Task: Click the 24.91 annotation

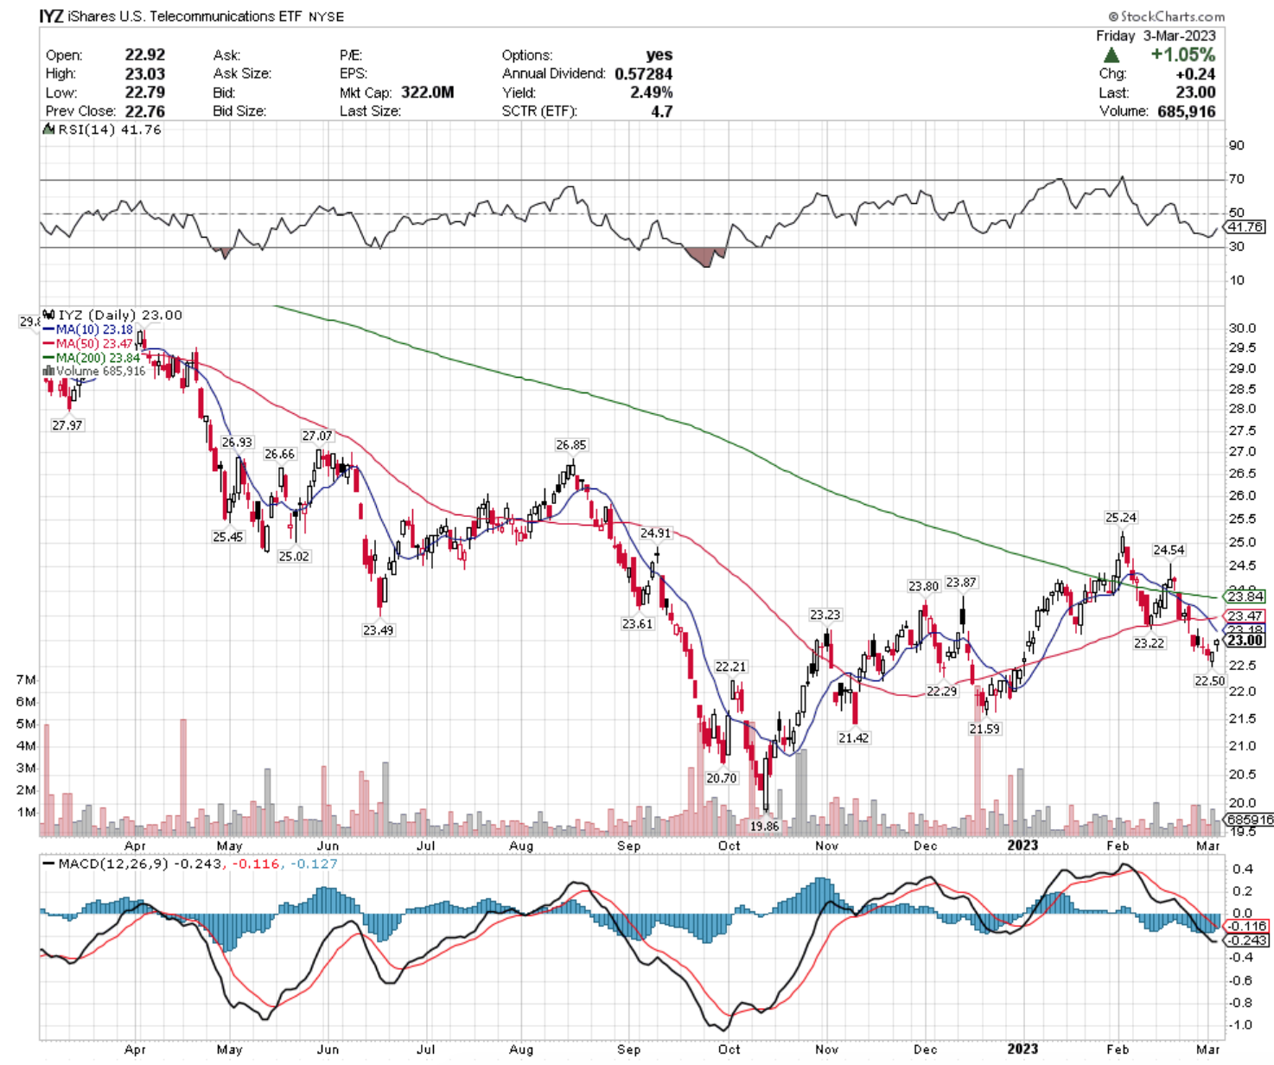Action: pyautogui.click(x=655, y=533)
